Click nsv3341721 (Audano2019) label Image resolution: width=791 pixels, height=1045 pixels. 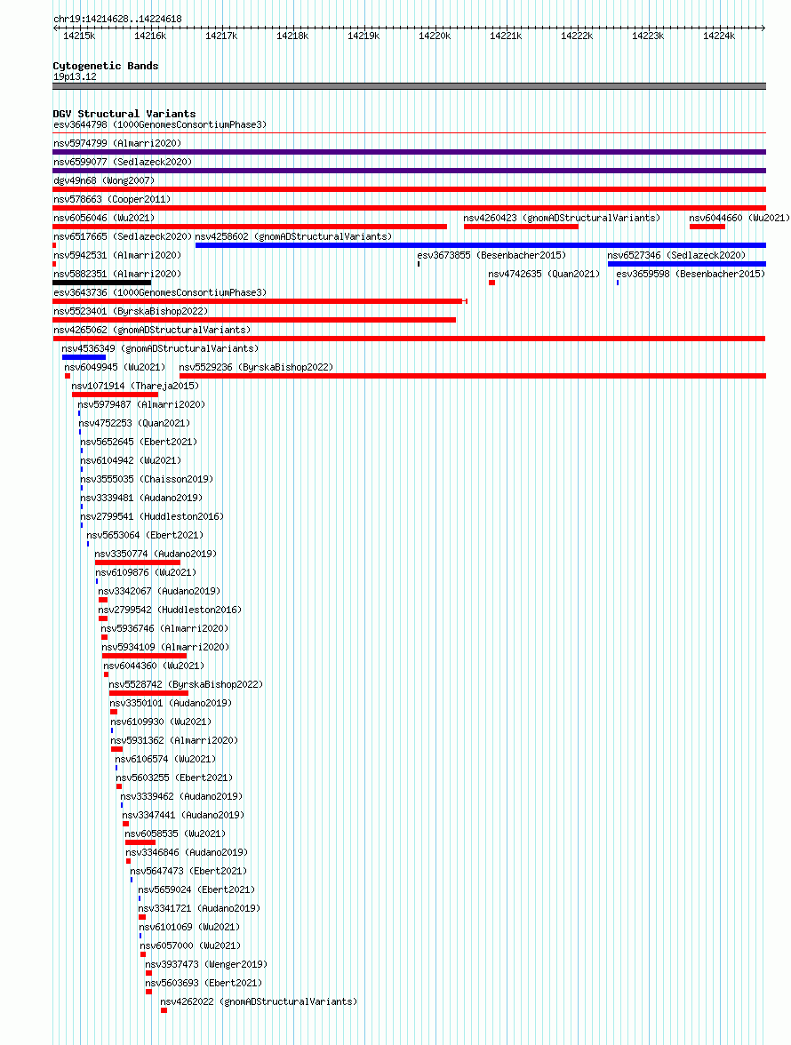pyautogui.click(x=199, y=908)
